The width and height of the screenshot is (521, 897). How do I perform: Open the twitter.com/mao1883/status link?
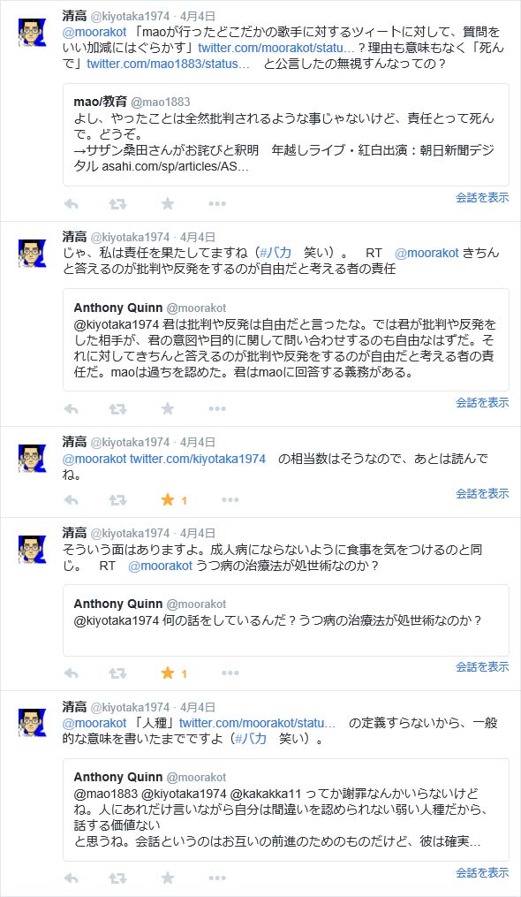pyautogui.click(x=168, y=64)
